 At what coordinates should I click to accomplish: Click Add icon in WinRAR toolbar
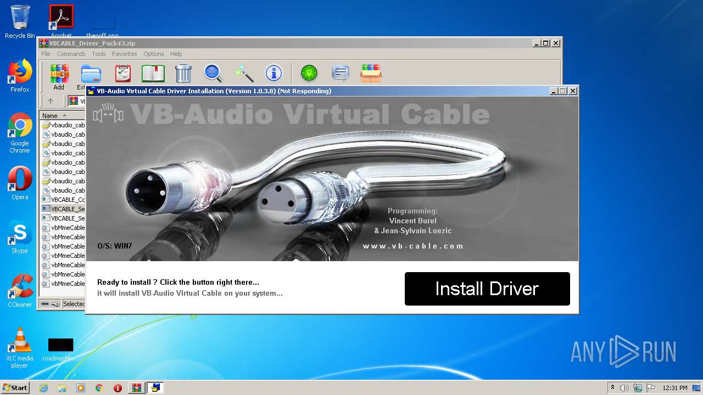[x=59, y=77]
